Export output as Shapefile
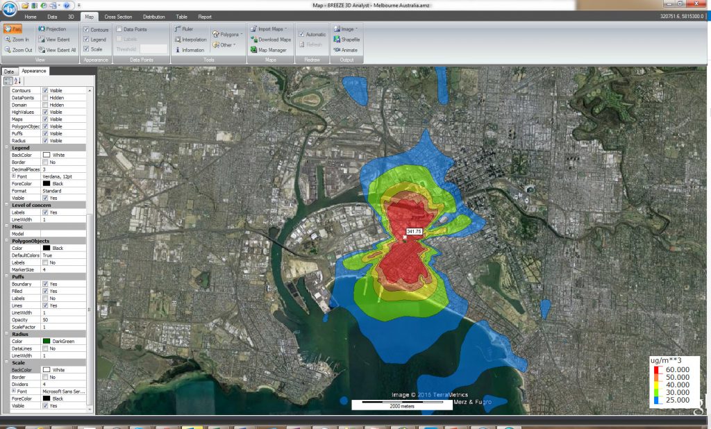The height and width of the screenshot is (429, 711). coord(351,40)
